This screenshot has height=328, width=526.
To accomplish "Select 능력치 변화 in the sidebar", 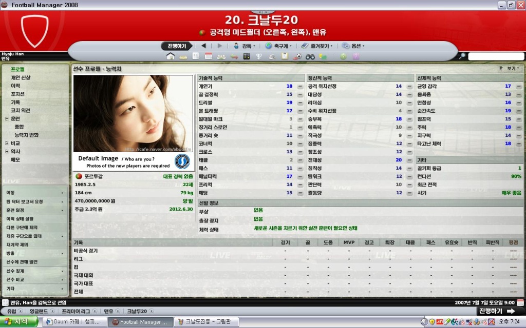I will [x=27, y=135].
